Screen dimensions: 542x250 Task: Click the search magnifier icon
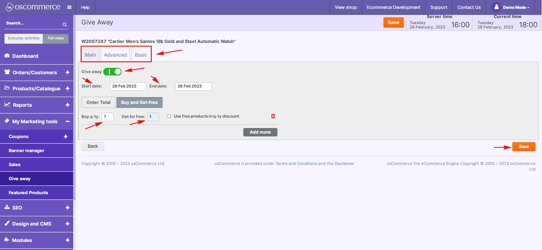[x=65, y=24]
